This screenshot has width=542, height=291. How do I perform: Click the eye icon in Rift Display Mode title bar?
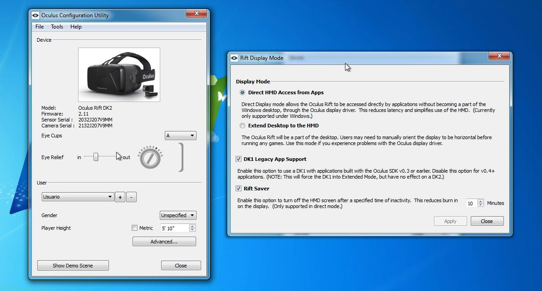[x=234, y=58]
